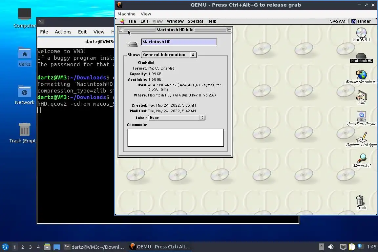Open the dartz home folder icon
This screenshot has height=252, width=378.
pyautogui.click(x=25, y=53)
